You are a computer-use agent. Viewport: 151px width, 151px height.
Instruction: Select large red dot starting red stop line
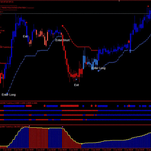point(63,26)
